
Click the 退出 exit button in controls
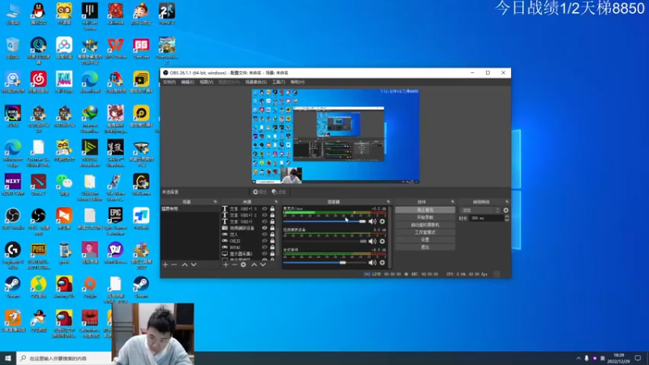(424, 247)
